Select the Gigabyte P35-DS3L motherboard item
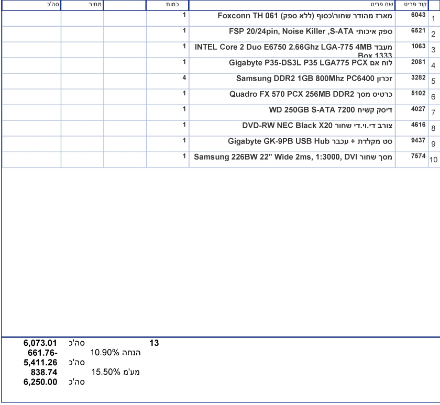This screenshot has height=405, width=440. point(310,63)
